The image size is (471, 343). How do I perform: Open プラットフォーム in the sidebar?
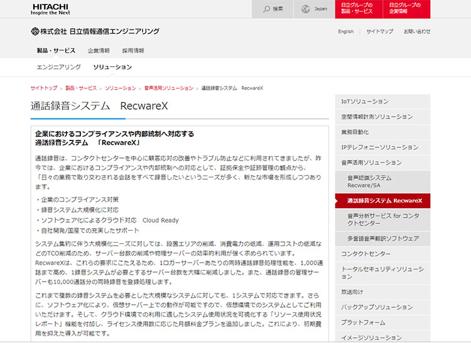pyautogui.click(x=382, y=322)
